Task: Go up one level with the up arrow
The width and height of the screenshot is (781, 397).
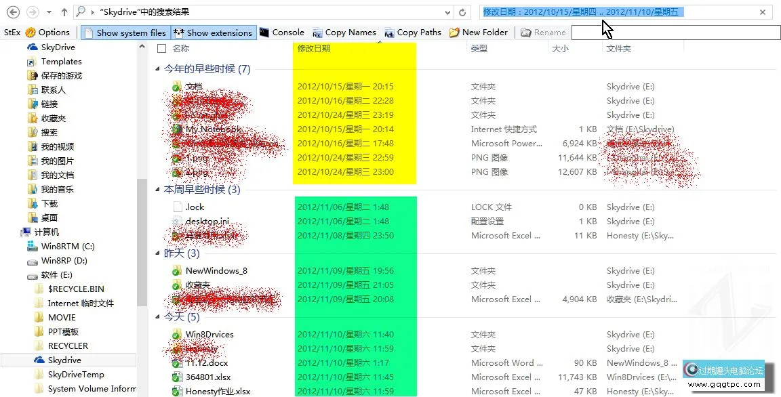Action: point(63,12)
